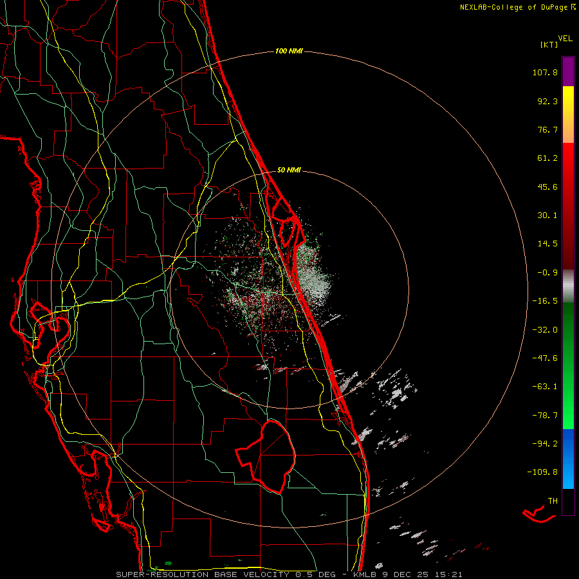The height and width of the screenshot is (579, 579).
Task: Pick the yellow-orange band of the velocity scale
Action: [568, 115]
